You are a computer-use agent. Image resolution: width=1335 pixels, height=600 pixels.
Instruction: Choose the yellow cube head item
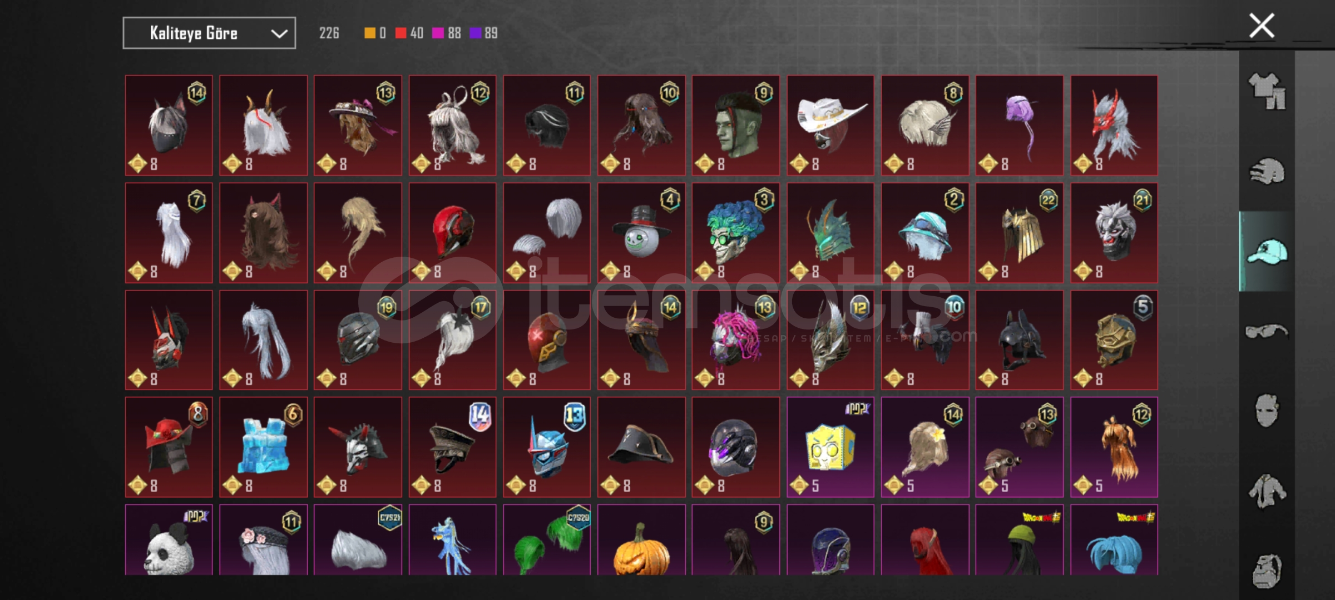pyautogui.click(x=830, y=447)
